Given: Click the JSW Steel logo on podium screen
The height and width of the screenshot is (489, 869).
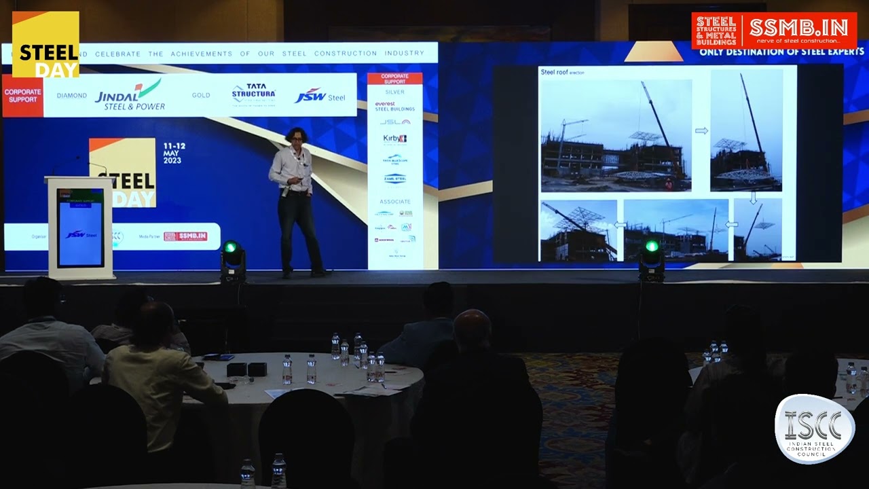Looking at the screenshot, I should (x=81, y=235).
